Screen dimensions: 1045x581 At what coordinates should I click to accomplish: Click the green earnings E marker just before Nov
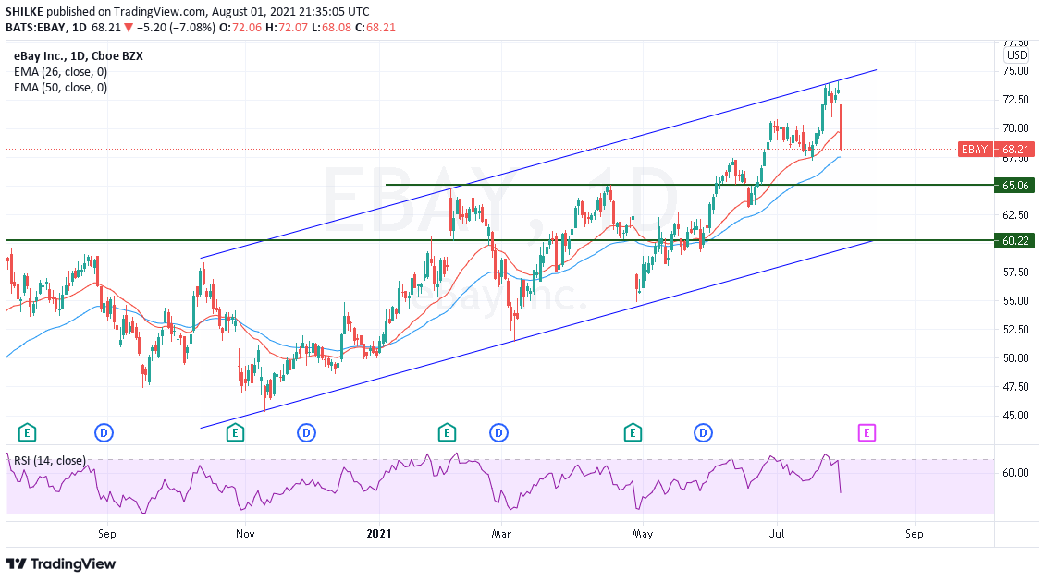pyautogui.click(x=235, y=433)
